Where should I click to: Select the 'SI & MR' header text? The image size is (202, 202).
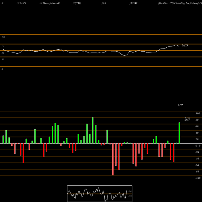[x=21, y=3]
